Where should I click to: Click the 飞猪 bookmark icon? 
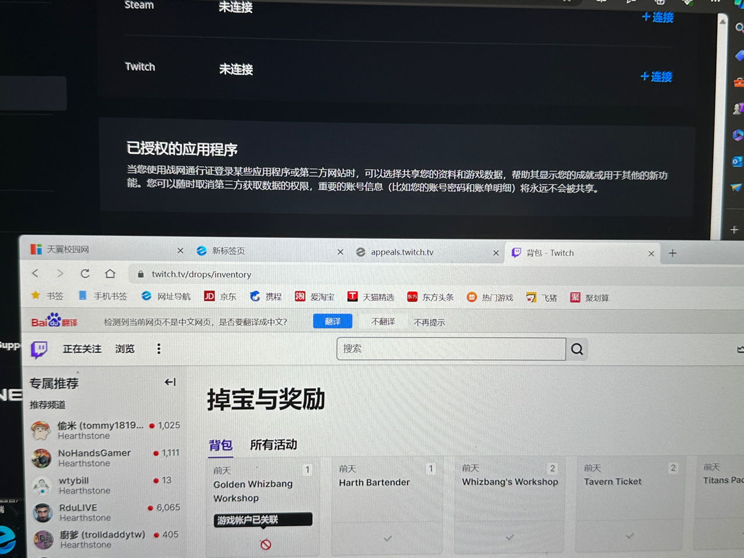coord(531,297)
